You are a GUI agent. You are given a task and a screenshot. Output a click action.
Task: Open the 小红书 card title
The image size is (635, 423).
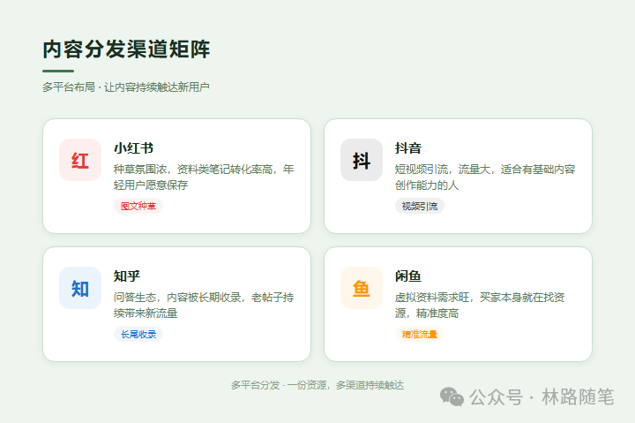(x=133, y=148)
